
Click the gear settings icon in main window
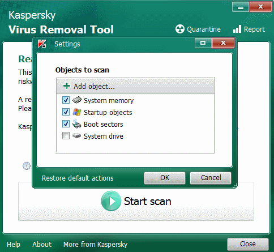27,166
